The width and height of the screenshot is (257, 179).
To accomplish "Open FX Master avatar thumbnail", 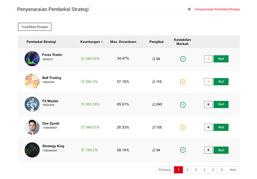I will (32, 104).
